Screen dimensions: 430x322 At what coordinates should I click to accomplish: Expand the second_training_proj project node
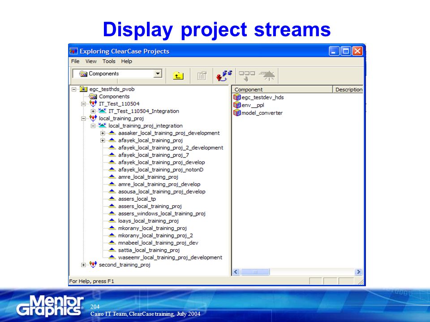point(83,265)
